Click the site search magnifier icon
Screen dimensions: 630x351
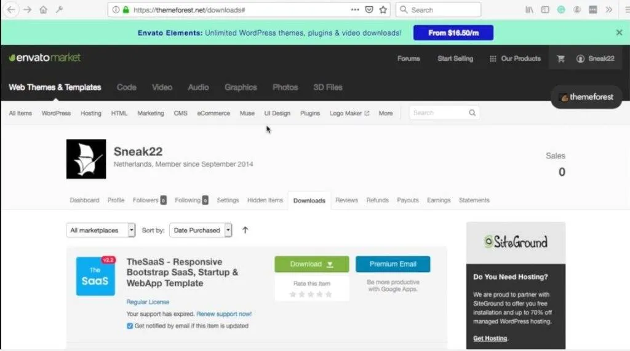pyautogui.click(x=472, y=113)
